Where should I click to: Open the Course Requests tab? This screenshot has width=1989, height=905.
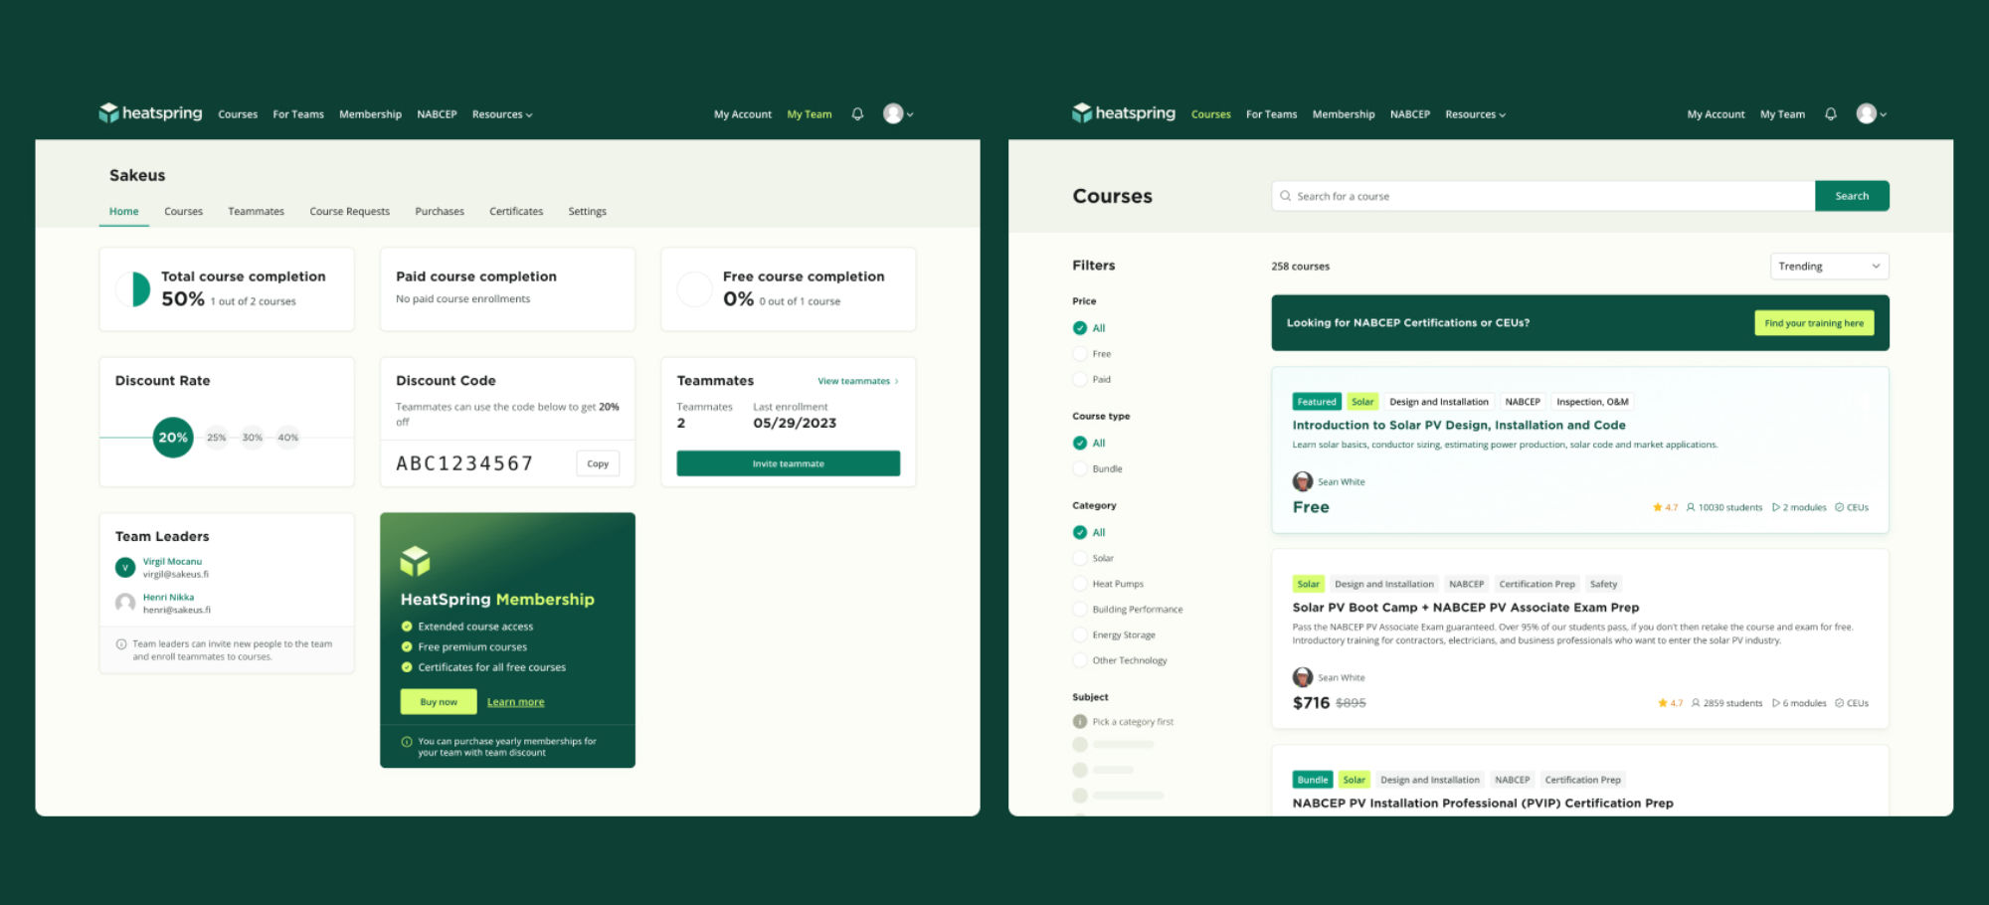point(349,211)
